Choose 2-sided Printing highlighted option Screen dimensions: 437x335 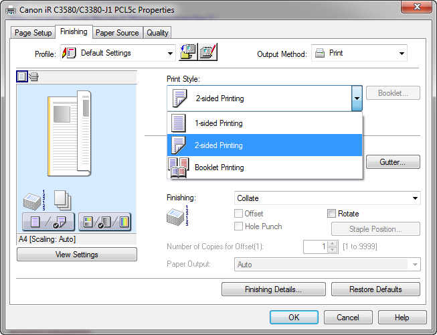pos(264,145)
